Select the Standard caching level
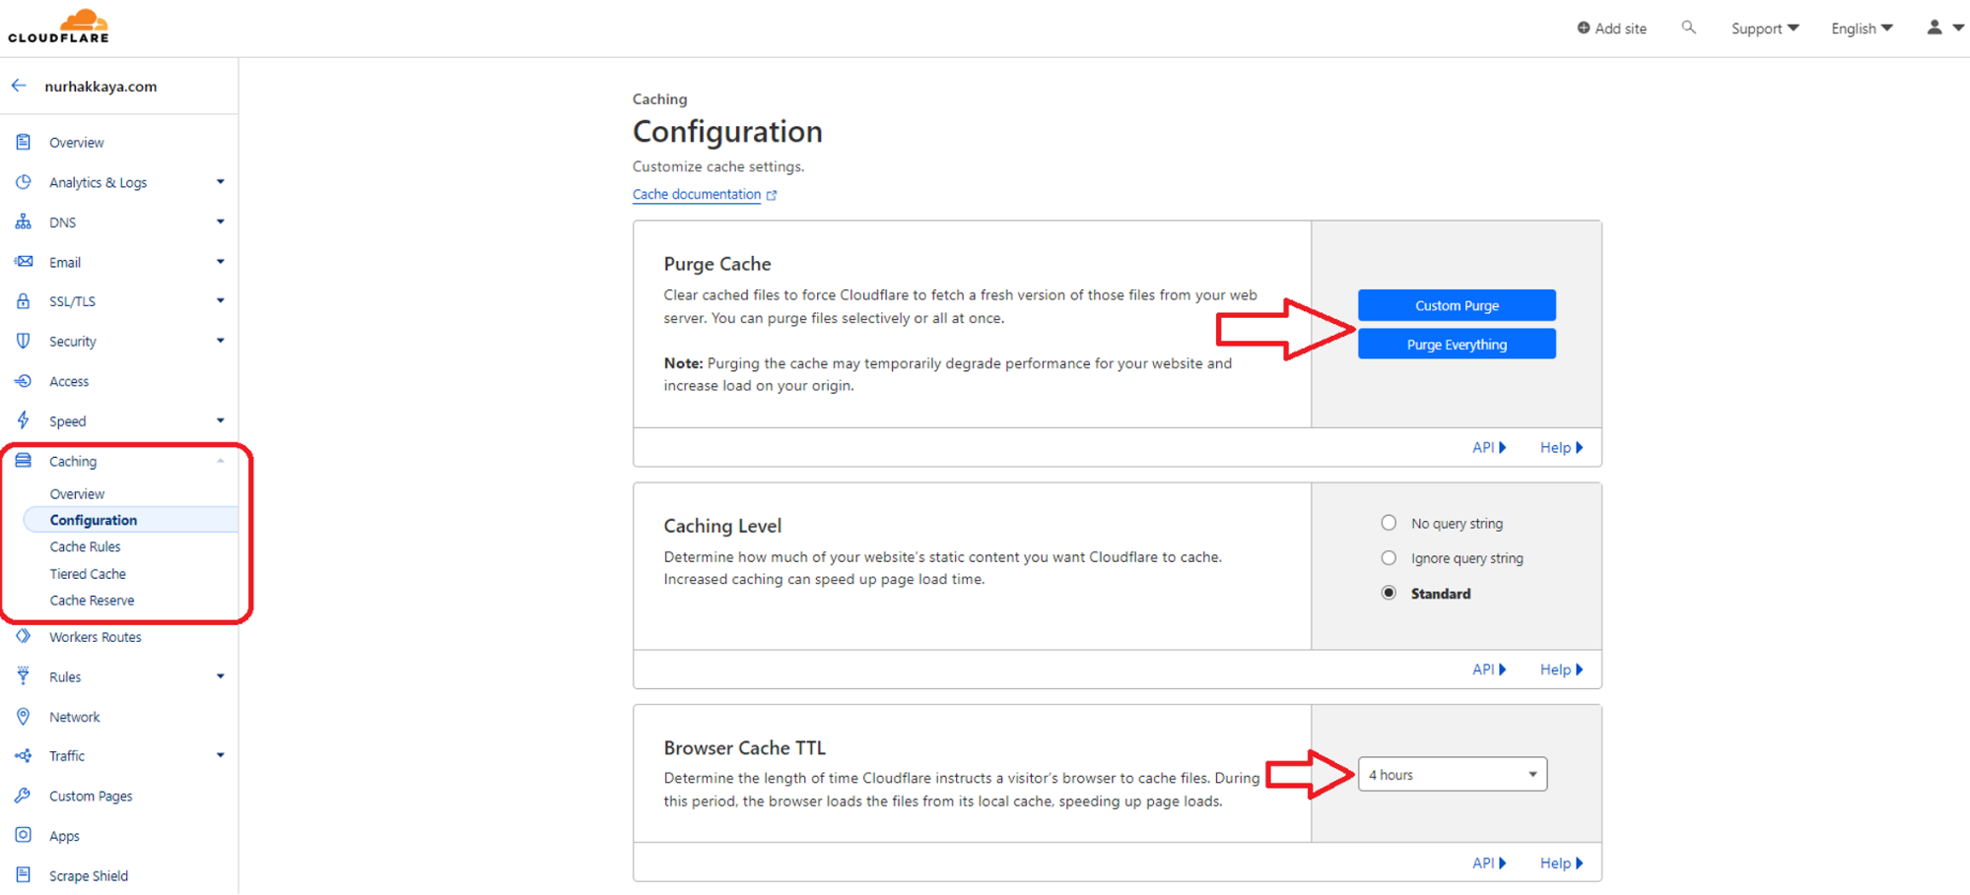Viewport: 1970px width, 895px height. click(x=1389, y=593)
